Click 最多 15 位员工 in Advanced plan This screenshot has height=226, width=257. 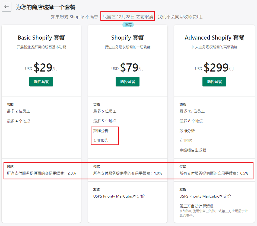[192, 111]
